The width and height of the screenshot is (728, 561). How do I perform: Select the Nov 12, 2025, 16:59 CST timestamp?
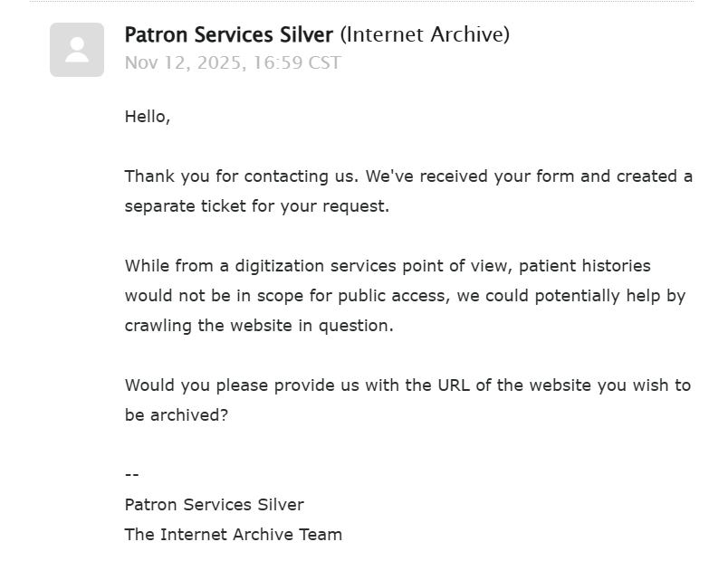tap(233, 62)
